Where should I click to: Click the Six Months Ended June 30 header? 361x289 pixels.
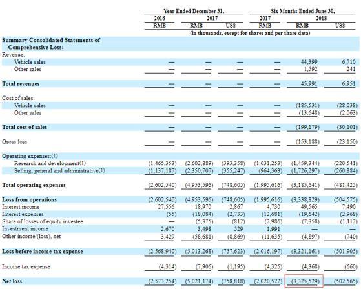point(303,11)
